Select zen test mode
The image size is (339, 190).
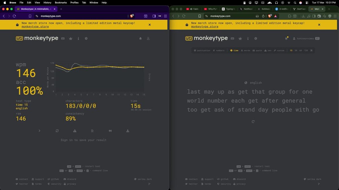[x=268, y=50]
